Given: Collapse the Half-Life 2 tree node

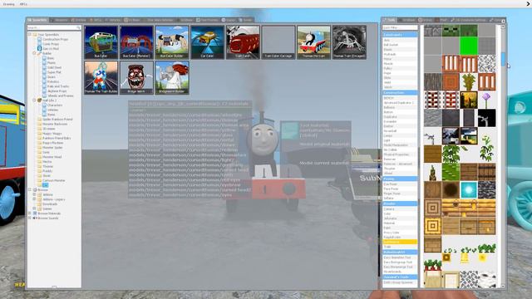Looking at the screenshot, I should (34, 100).
